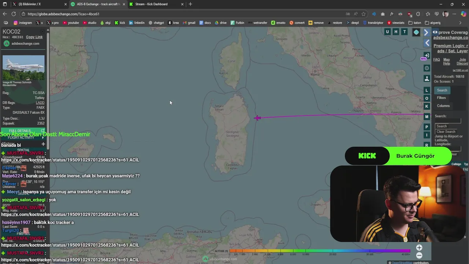The height and width of the screenshot is (264, 469).
Task: Toggle the I map option button
Action: 426,135
